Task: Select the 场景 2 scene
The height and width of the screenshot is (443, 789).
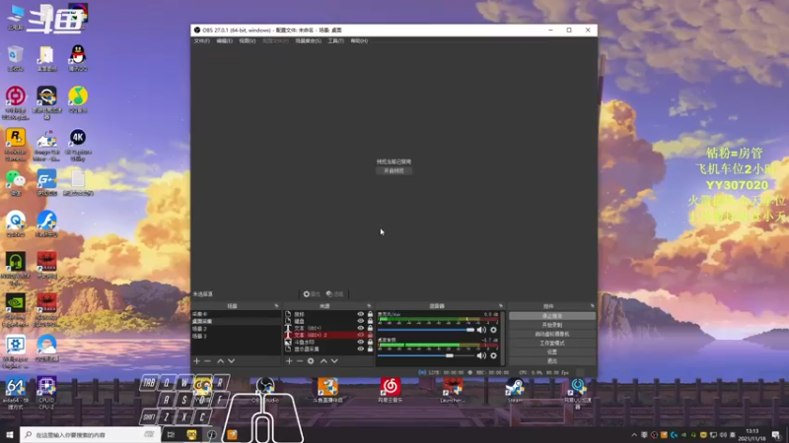Action: pos(236,329)
